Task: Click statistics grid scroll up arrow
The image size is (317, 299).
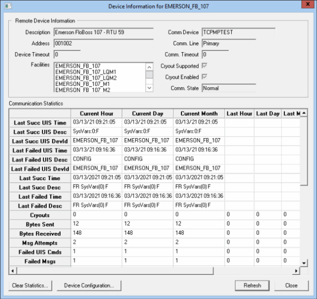Action: [x=304, y=113]
